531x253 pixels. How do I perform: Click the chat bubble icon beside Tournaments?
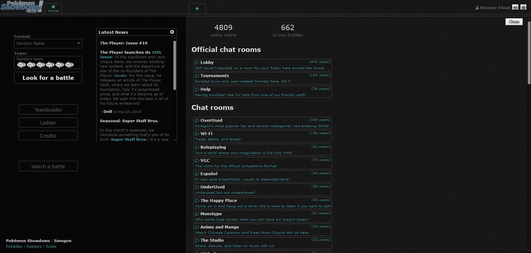click(197, 76)
